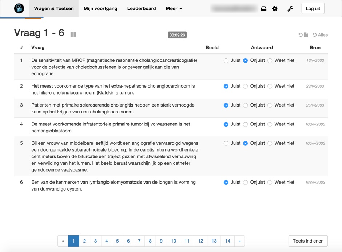This screenshot has height=252, width=342.
Task: Switch to the Leaderboard tab
Action: tap(142, 8)
